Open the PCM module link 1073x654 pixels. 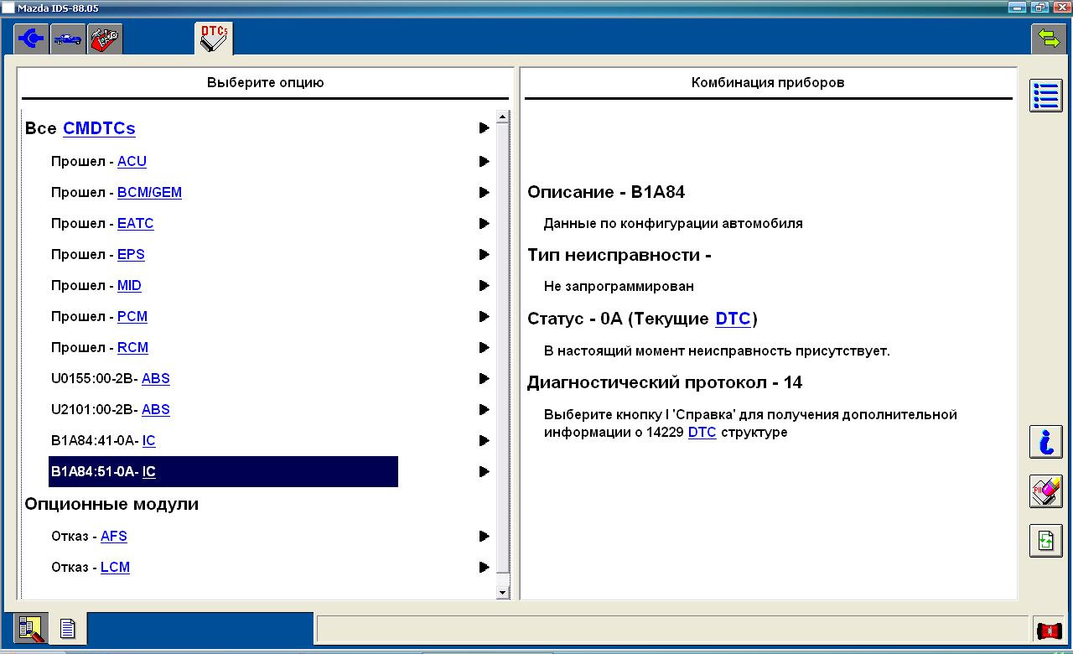[x=132, y=316]
